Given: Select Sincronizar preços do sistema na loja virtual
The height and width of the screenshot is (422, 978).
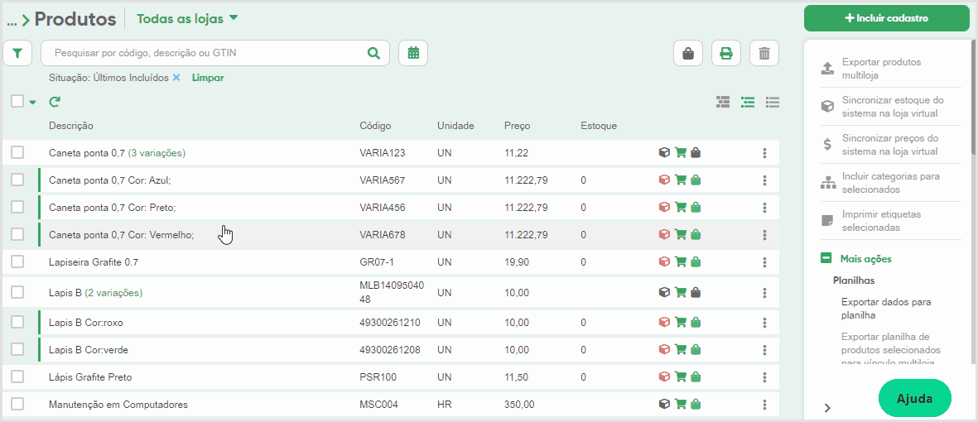Looking at the screenshot, I should click(x=891, y=145).
